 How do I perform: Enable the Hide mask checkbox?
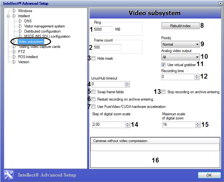(93, 58)
